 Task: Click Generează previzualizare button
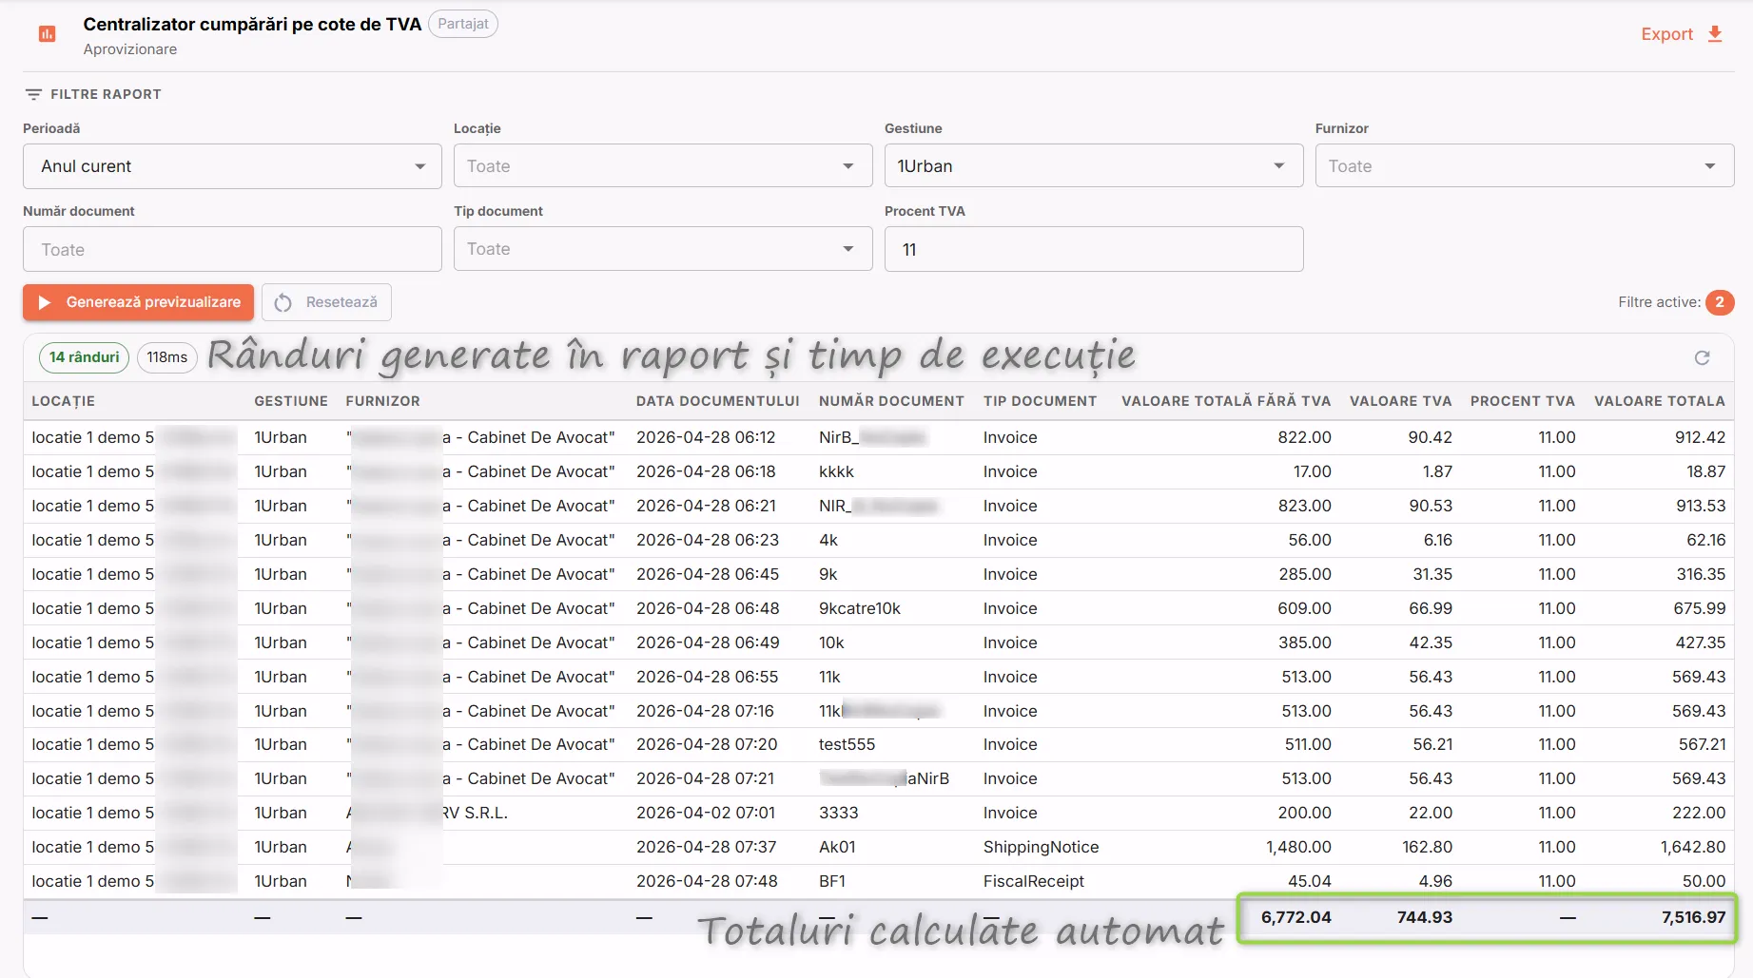tap(138, 302)
